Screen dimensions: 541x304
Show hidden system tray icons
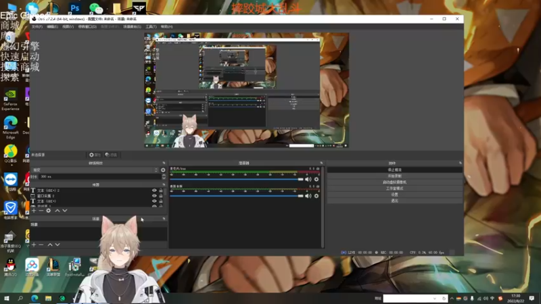click(452, 299)
